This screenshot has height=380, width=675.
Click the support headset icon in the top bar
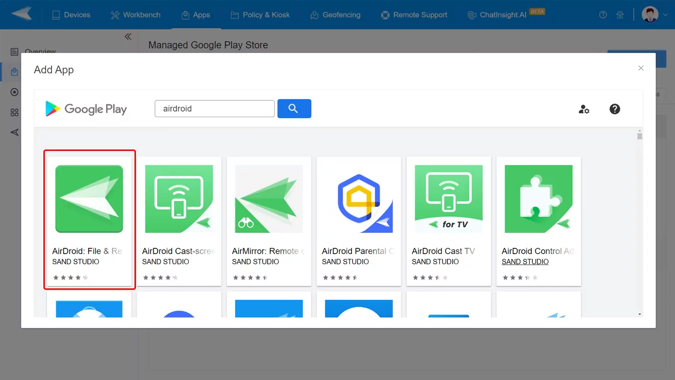click(620, 15)
